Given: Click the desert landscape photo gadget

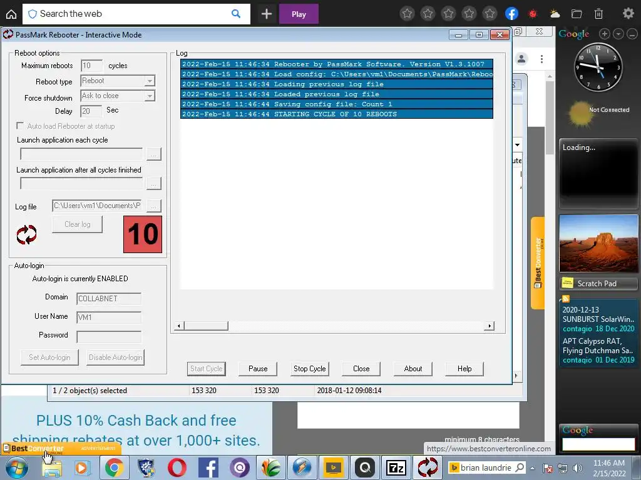Looking at the screenshot, I should (x=598, y=244).
